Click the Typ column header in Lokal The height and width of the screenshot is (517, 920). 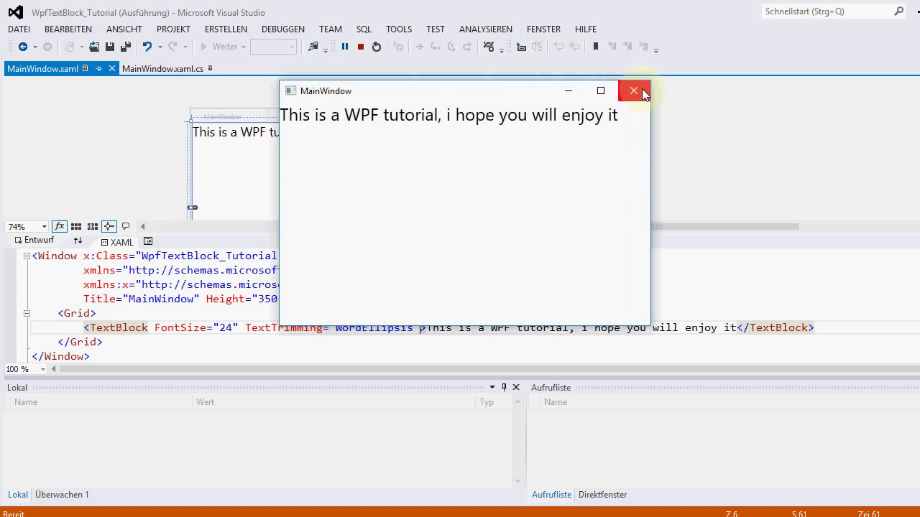pyautogui.click(x=494, y=402)
